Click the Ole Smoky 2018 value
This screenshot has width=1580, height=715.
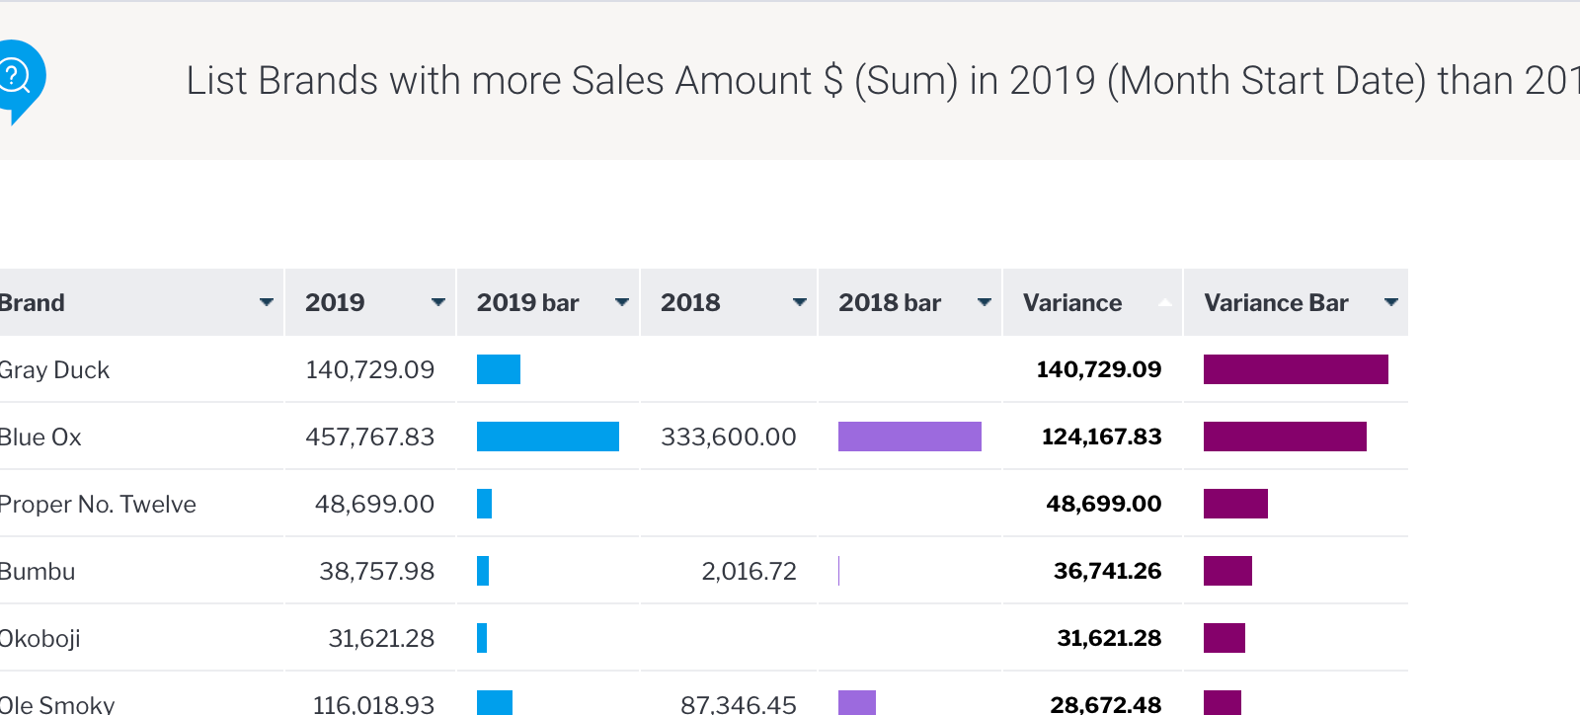738,703
